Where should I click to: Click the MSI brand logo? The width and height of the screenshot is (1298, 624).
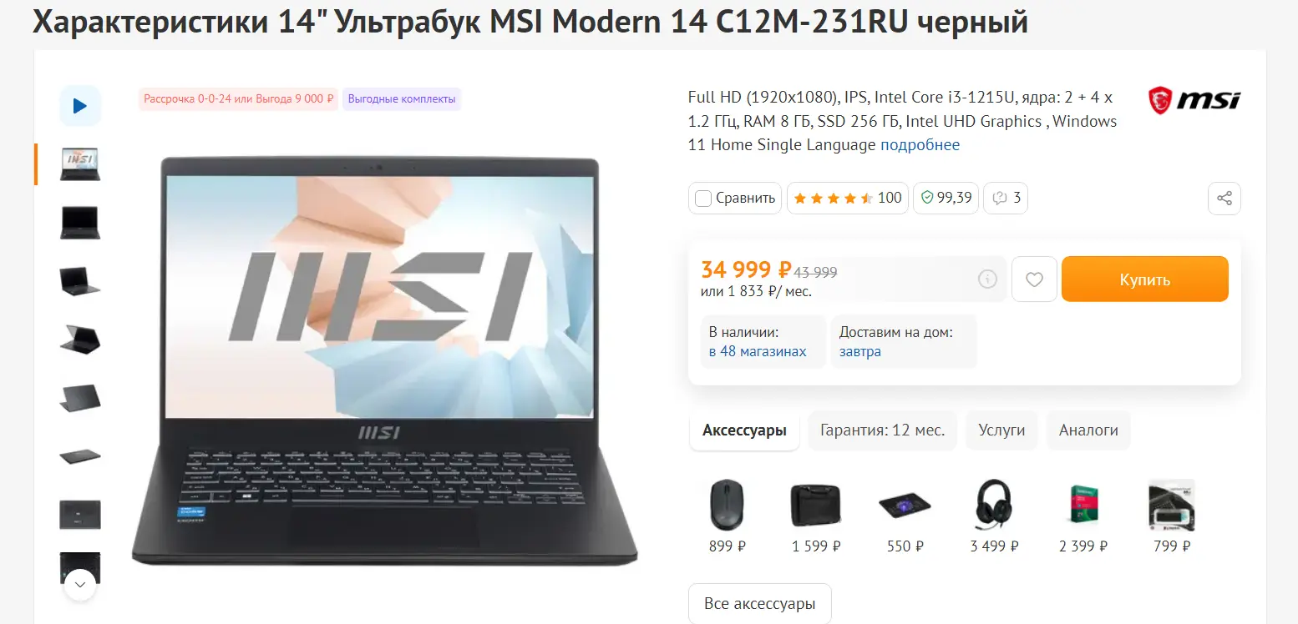pos(1194,101)
